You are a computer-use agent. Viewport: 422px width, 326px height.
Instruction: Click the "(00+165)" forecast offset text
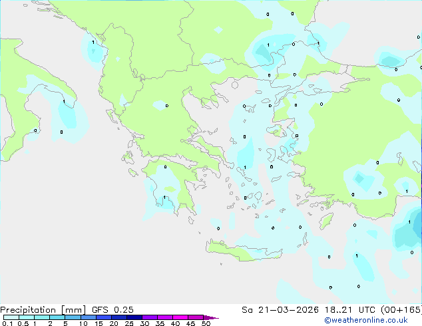coord(401,310)
